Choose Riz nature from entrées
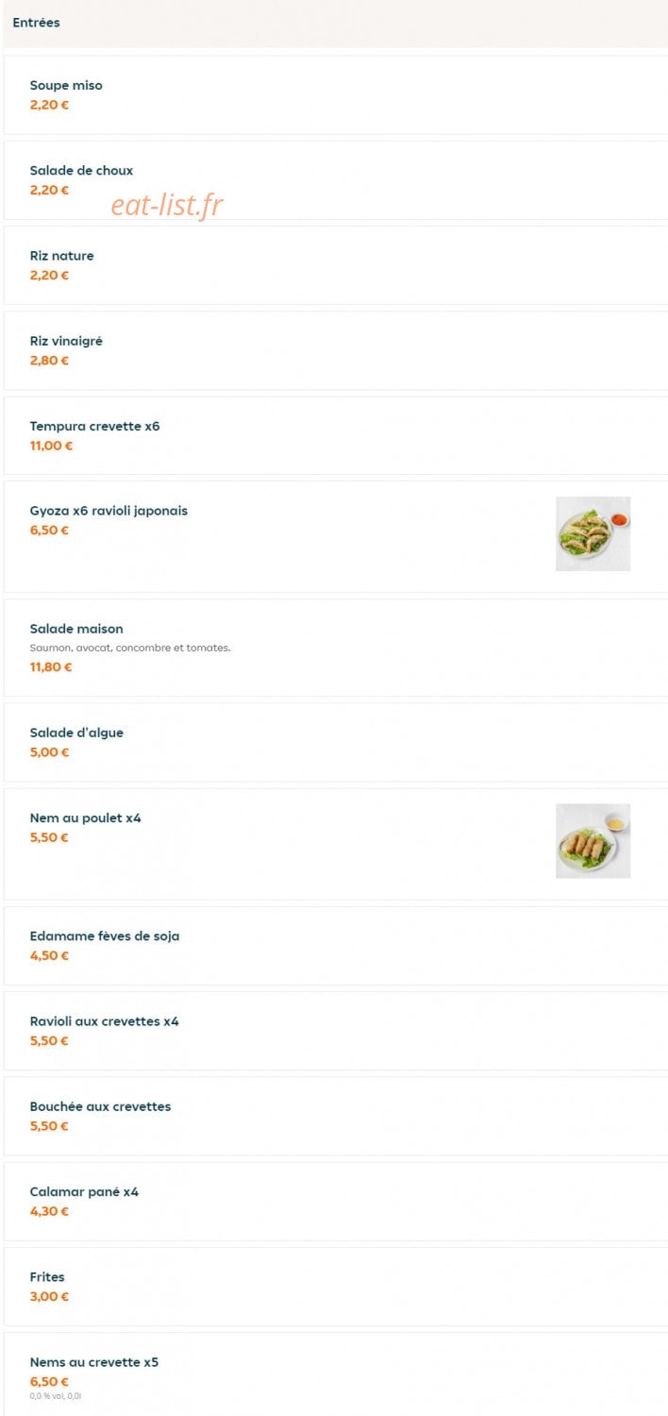 click(336, 265)
